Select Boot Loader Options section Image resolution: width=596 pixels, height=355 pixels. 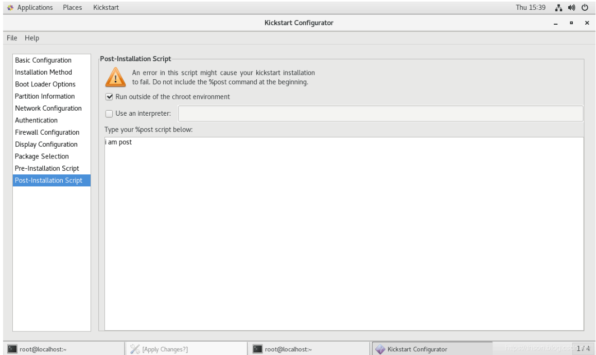click(x=51, y=84)
